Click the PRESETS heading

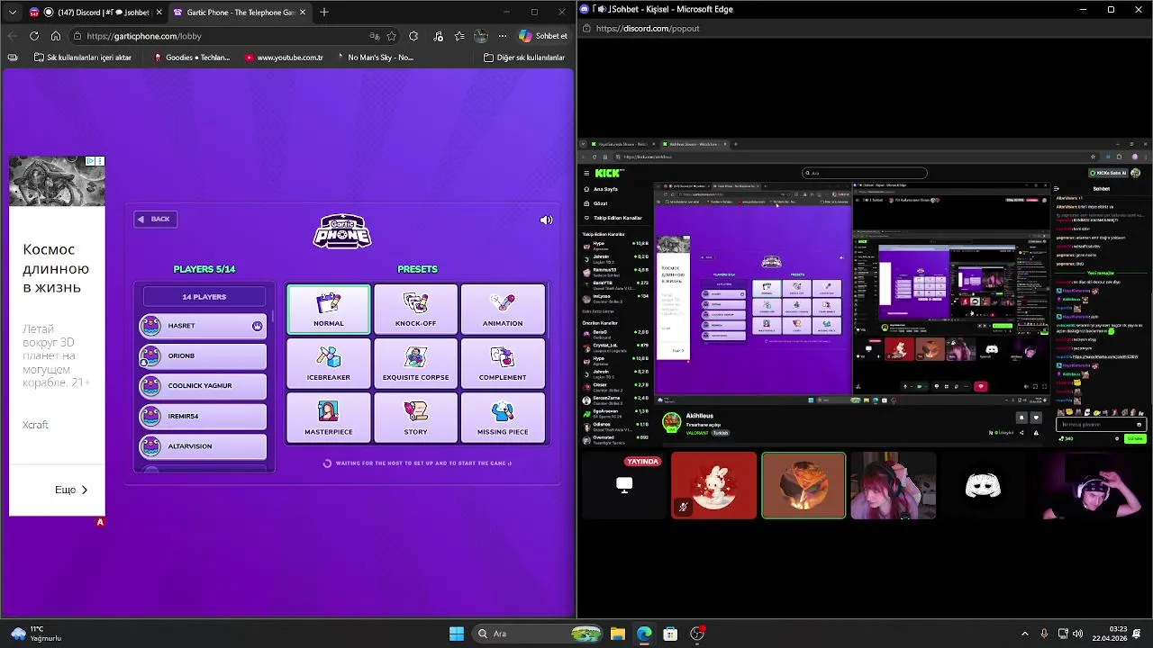tap(417, 269)
